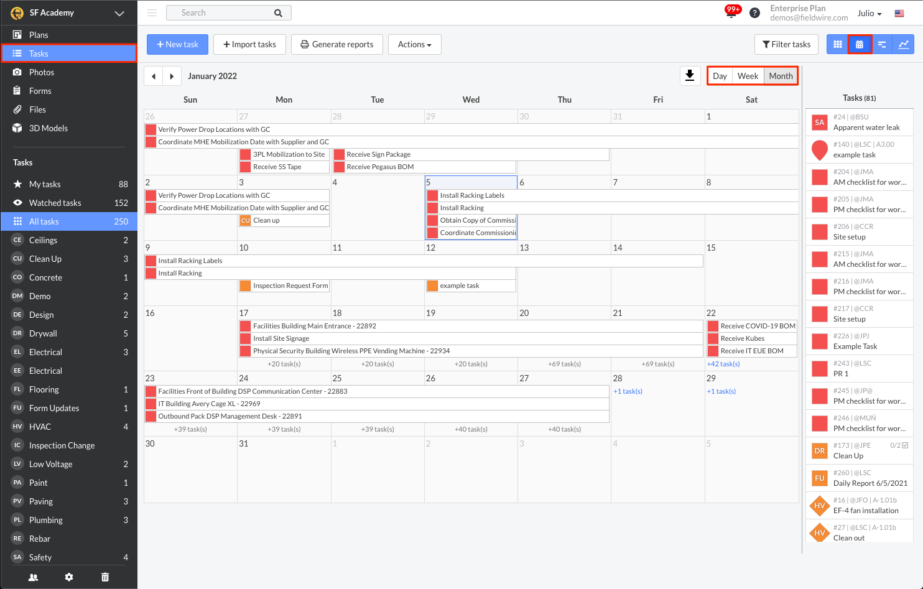The image size is (923, 589).
Task: Switch to the grid (kanban) view icon
Action: coord(837,44)
